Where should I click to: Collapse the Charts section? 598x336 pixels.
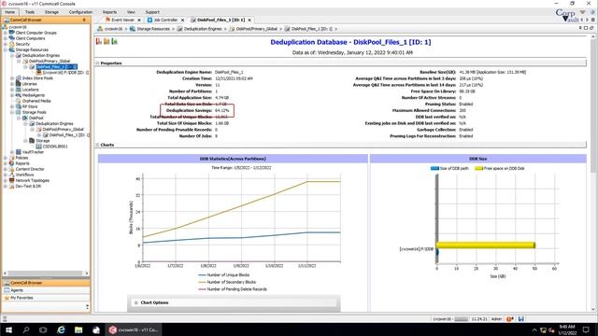[97, 145]
